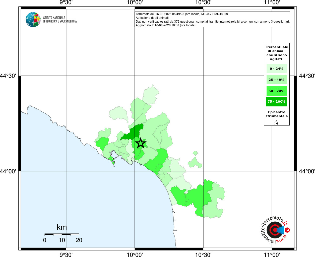Screen dimensions: 315x257
Task: Click the '20' value on the scale bar
Action: tap(79, 240)
